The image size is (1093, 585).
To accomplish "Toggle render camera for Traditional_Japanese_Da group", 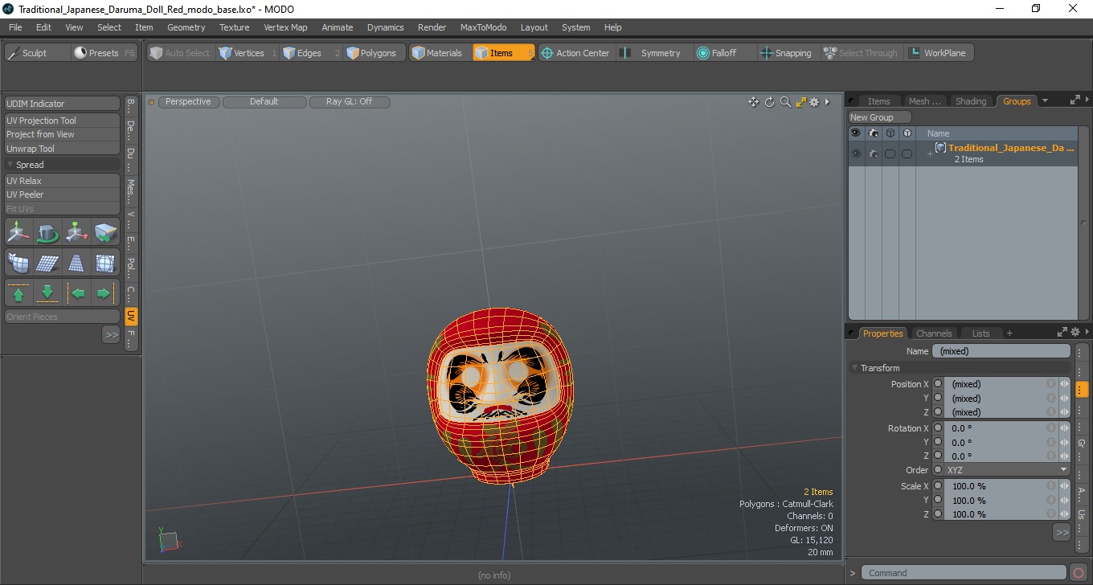I will point(874,153).
